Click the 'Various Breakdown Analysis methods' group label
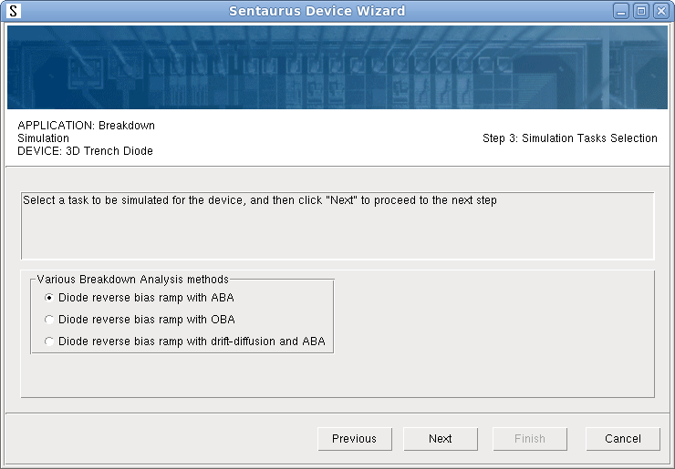675x469 pixels. coord(132,280)
